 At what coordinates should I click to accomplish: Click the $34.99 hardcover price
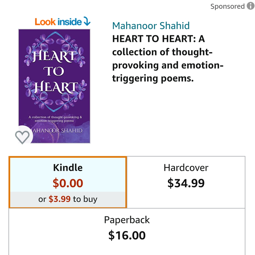186,183
